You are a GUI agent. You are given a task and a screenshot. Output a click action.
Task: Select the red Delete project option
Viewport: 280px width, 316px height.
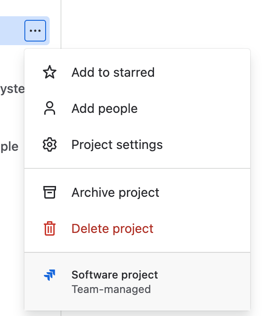pos(112,228)
